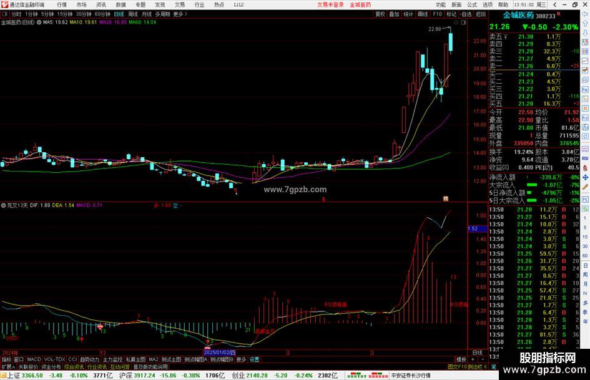Click the 30 minute shortcut in sidebar
This screenshot has height=380, width=590.
point(585,246)
